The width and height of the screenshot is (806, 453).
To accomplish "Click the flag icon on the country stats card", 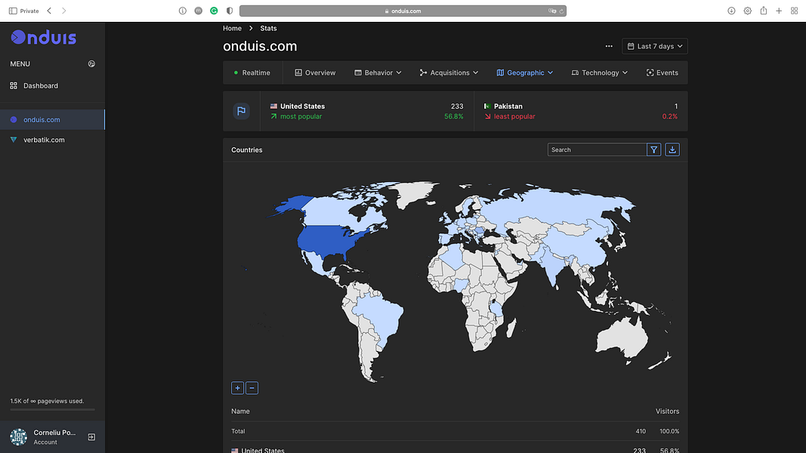I will click(x=241, y=111).
